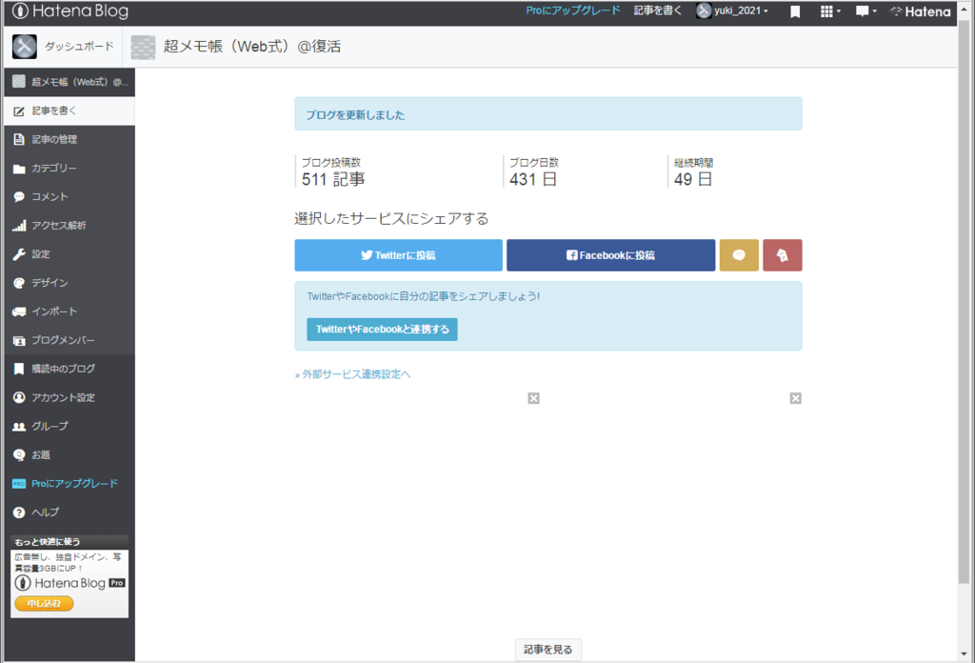Viewport: 975px width, 663px height.
Task: Open アクセス解析 menu item
Action: point(69,225)
